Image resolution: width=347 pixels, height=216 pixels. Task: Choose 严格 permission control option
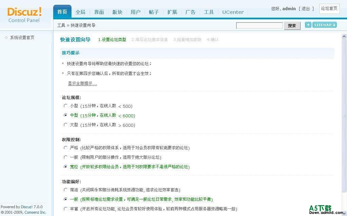pos(66,148)
